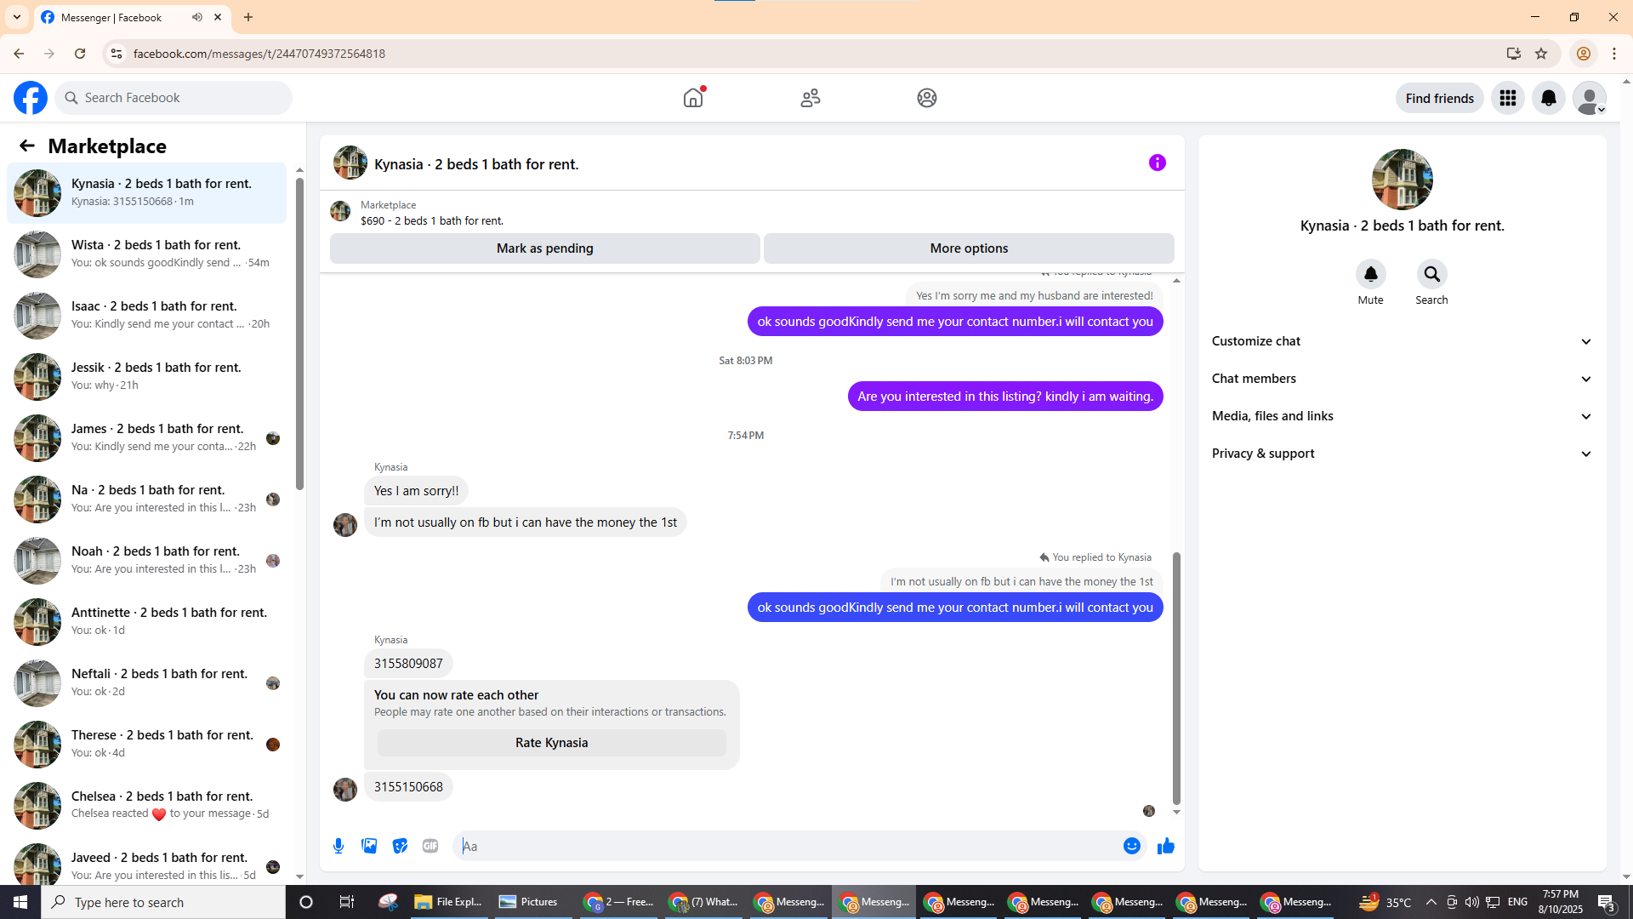1633x919 pixels.
Task: Click Rate Kynasia button
Action: [551, 743]
